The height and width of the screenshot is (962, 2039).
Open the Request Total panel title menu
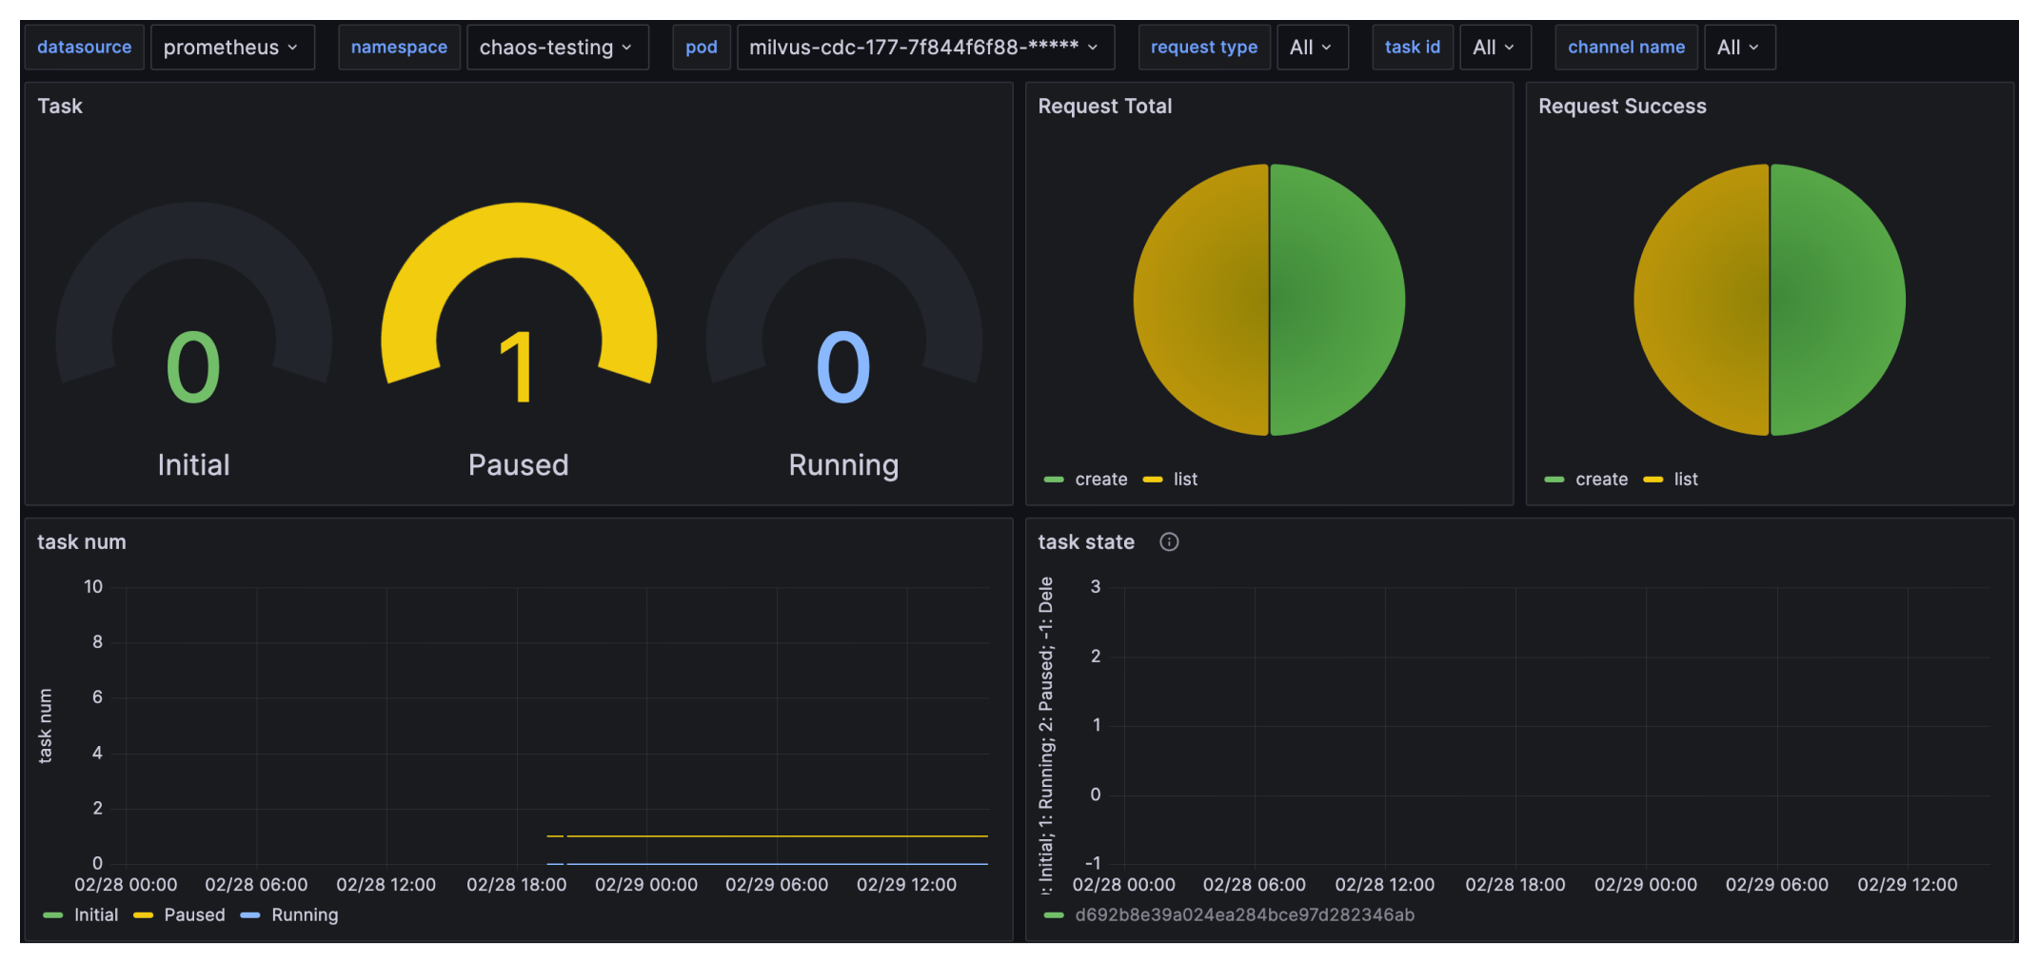click(x=1104, y=106)
